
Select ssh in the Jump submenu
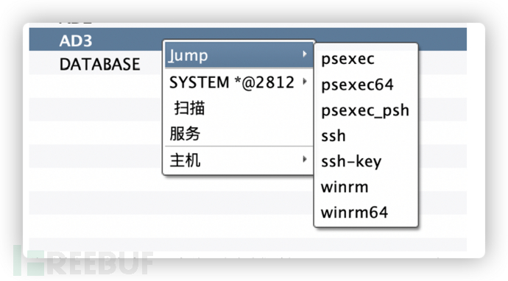coord(366,135)
